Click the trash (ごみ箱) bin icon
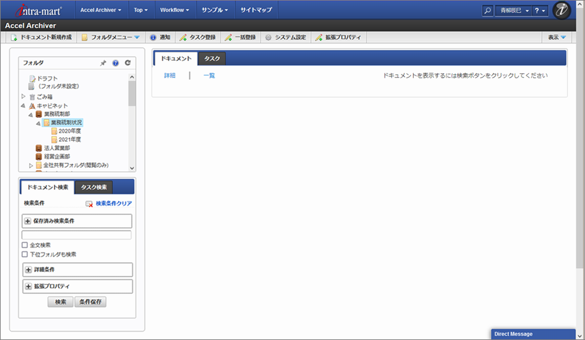Viewport: 585px width, 340px height. tap(32, 97)
